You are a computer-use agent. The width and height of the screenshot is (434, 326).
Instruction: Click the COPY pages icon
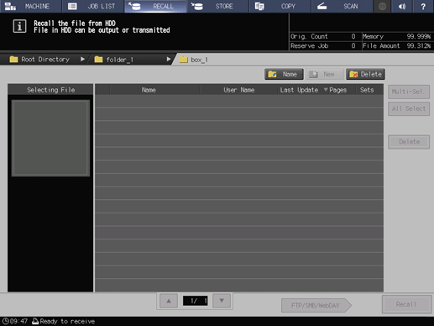[x=259, y=6]
